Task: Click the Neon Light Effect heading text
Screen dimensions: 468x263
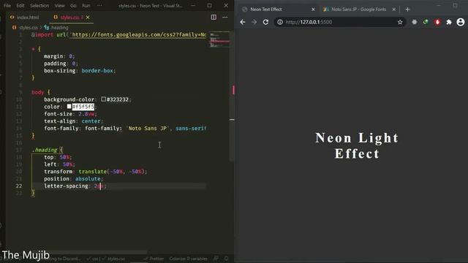Action: click(357, 146)
